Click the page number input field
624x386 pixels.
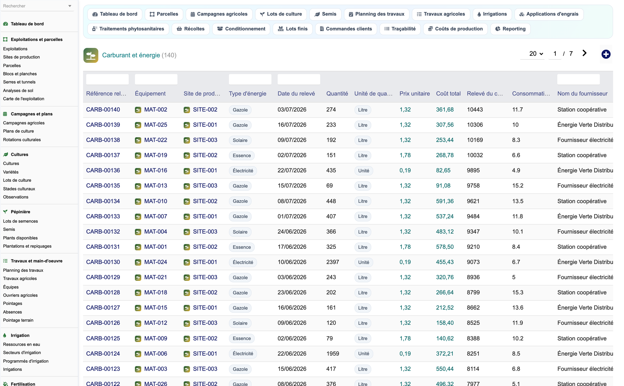pos(555,54)
